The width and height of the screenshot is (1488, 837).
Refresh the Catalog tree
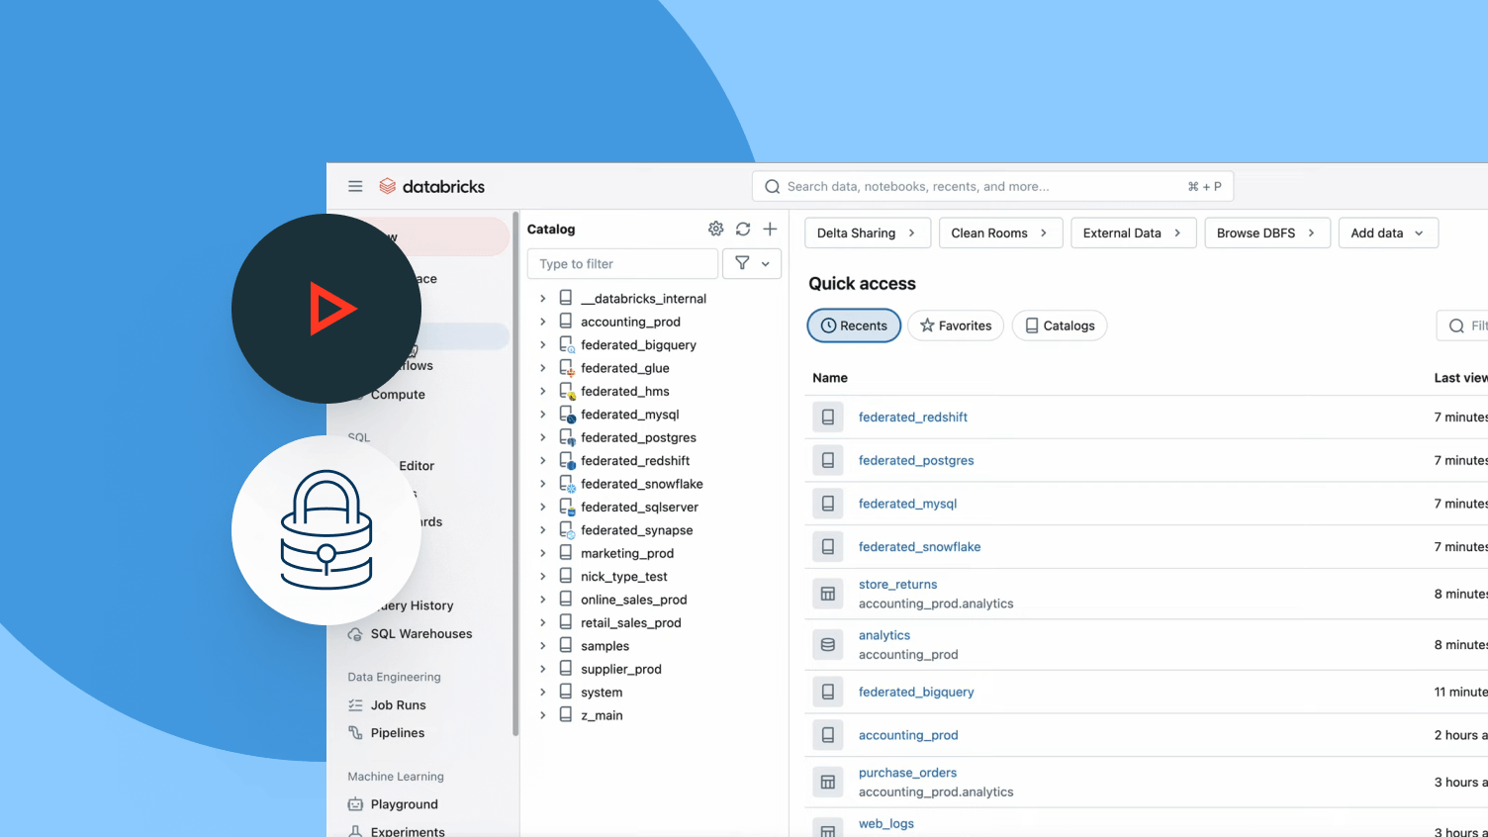click(x=743, y=229)
